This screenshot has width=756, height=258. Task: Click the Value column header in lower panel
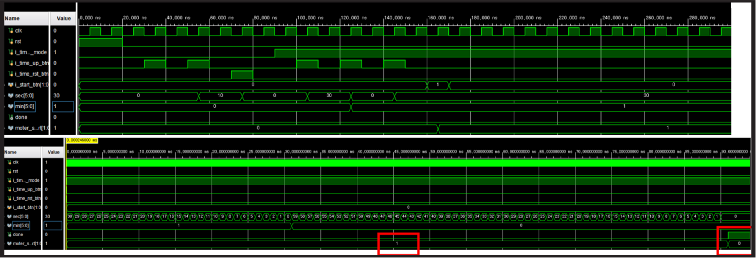pyautogui.click(x=53, y=152)
